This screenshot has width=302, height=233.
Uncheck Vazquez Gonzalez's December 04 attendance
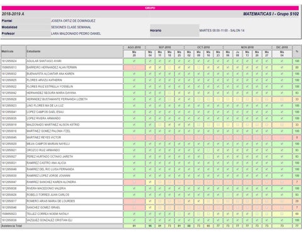282,220
